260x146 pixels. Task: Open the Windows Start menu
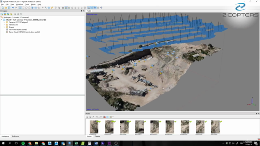click(3, 143)
